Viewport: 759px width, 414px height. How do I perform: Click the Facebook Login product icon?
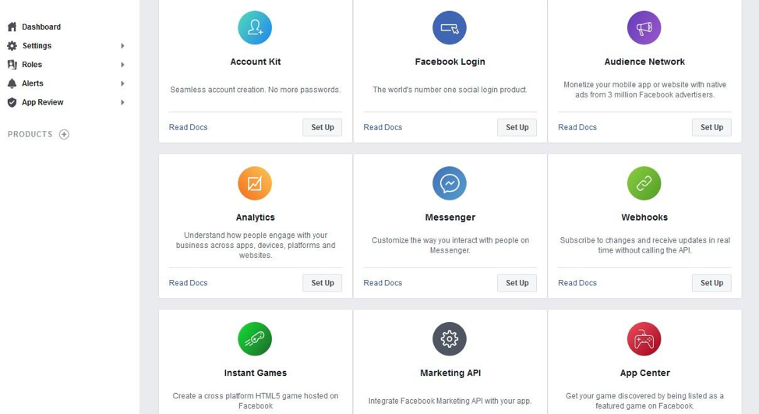[x=449, y=27]
